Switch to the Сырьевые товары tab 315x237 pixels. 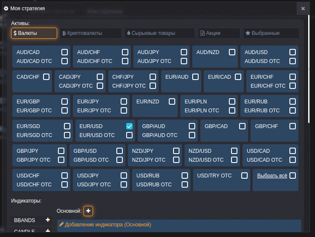click(x=159, y=33)
